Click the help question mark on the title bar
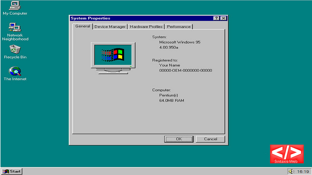This screenshot has width=312, height=175. [216, 18]
